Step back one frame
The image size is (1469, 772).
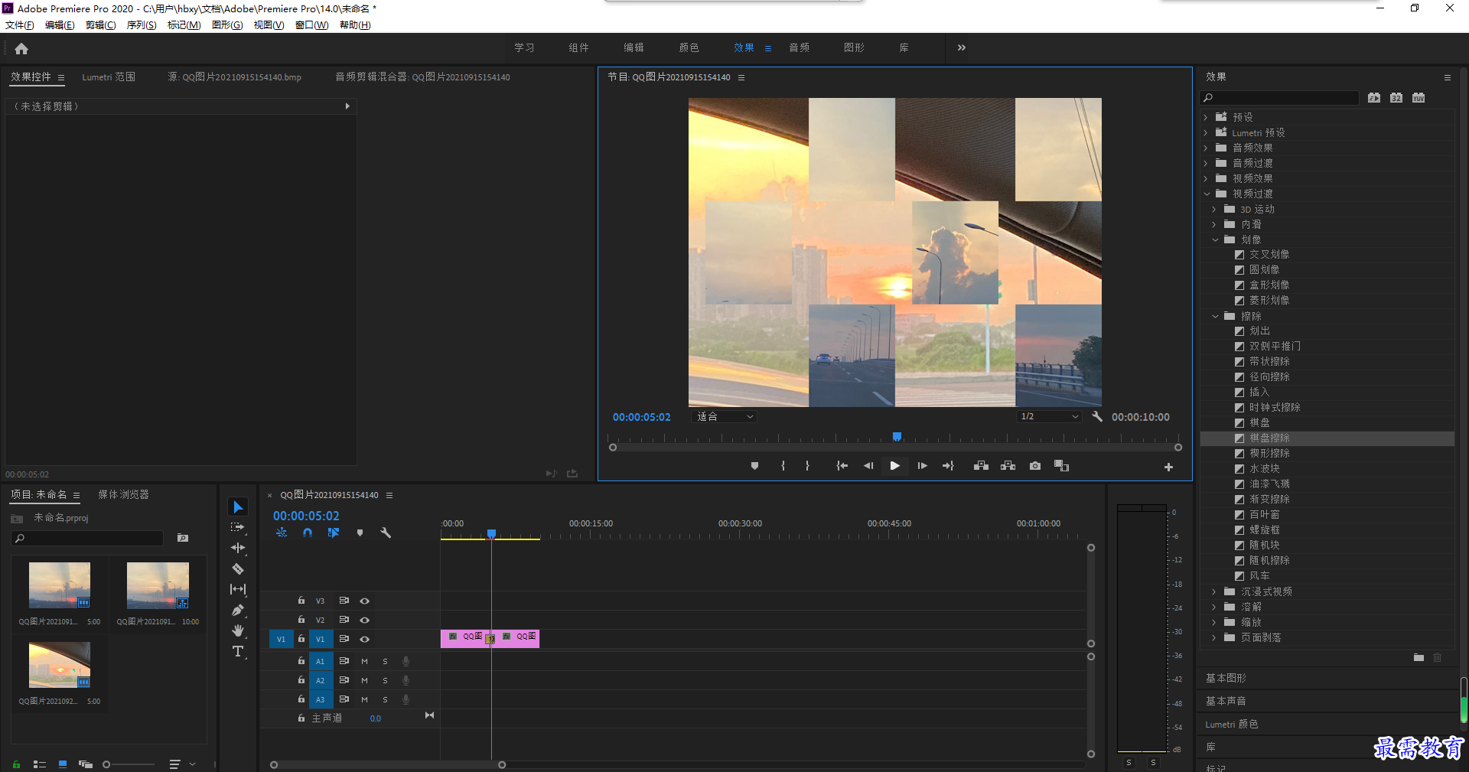coord(868,466)
